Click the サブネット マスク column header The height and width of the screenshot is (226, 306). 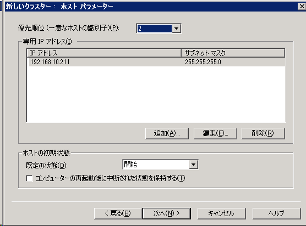[x=233, y=53]
